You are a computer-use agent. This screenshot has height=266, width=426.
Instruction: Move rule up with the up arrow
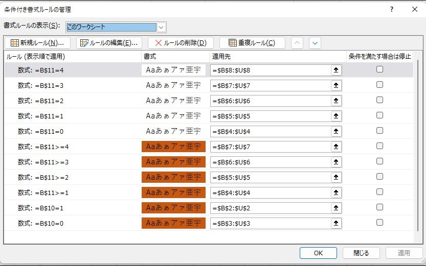click(297, 43)
